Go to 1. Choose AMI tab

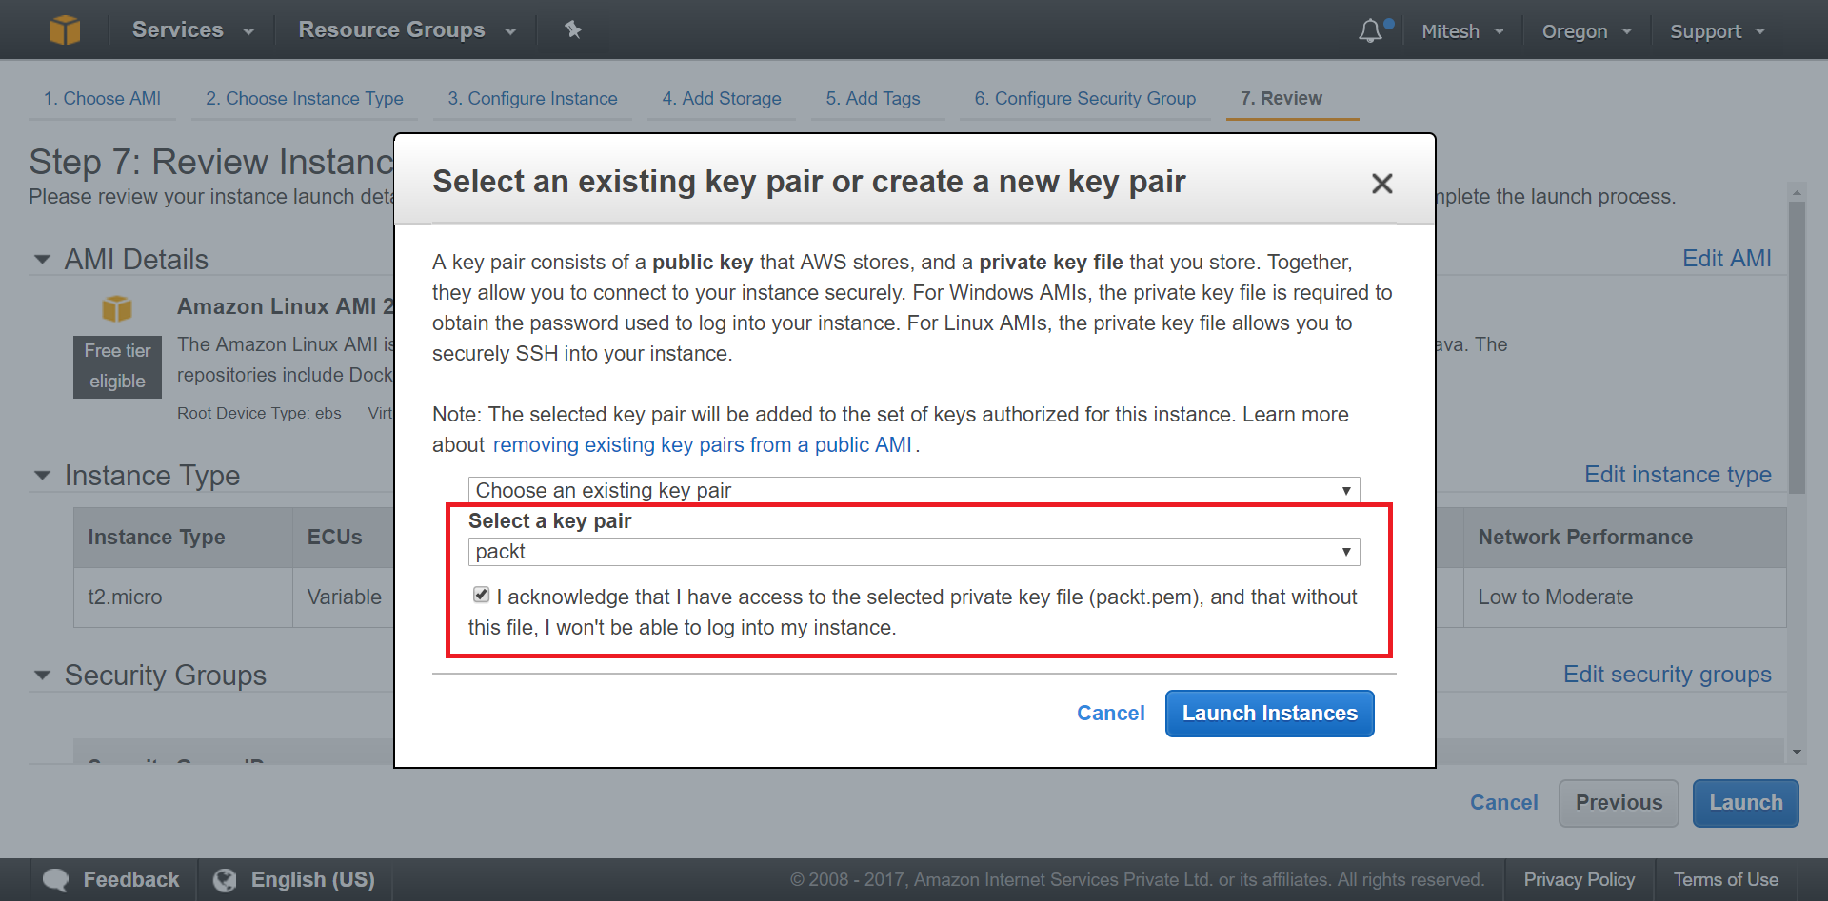pos(102,99)
